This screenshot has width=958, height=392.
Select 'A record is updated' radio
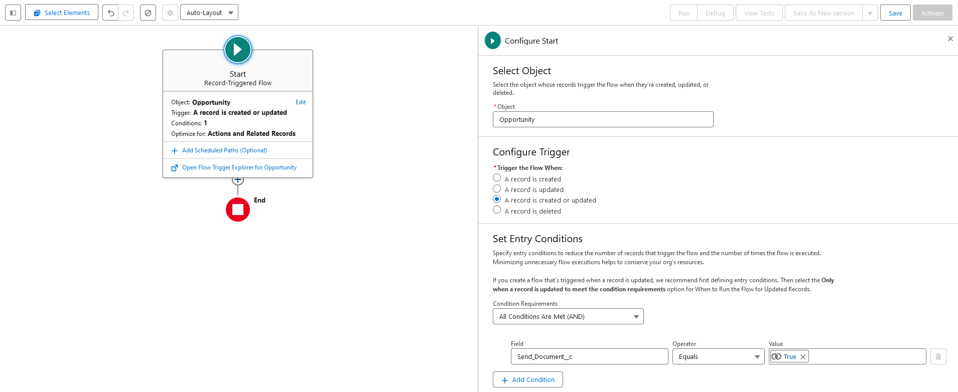click(497, 188)
